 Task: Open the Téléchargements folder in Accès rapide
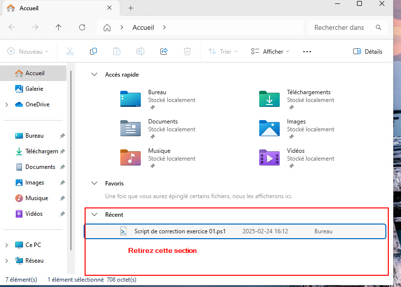(269, 99)
